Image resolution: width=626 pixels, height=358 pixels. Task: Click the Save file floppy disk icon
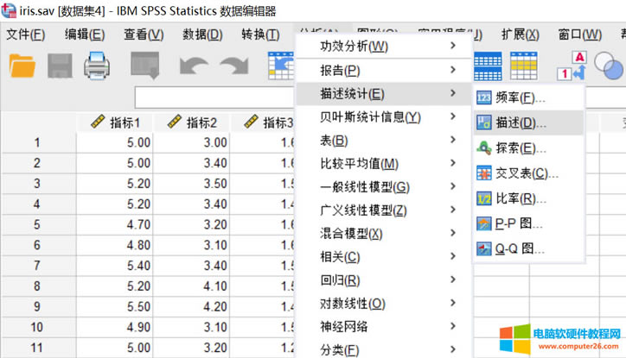click(x=60, y=67)
